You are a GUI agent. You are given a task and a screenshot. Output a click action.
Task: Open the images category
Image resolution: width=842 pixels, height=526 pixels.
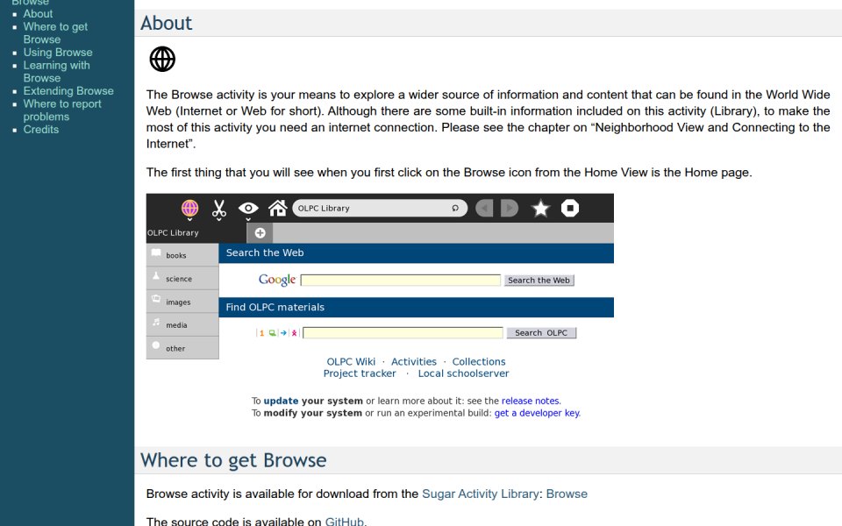click(x=182, y=302)
